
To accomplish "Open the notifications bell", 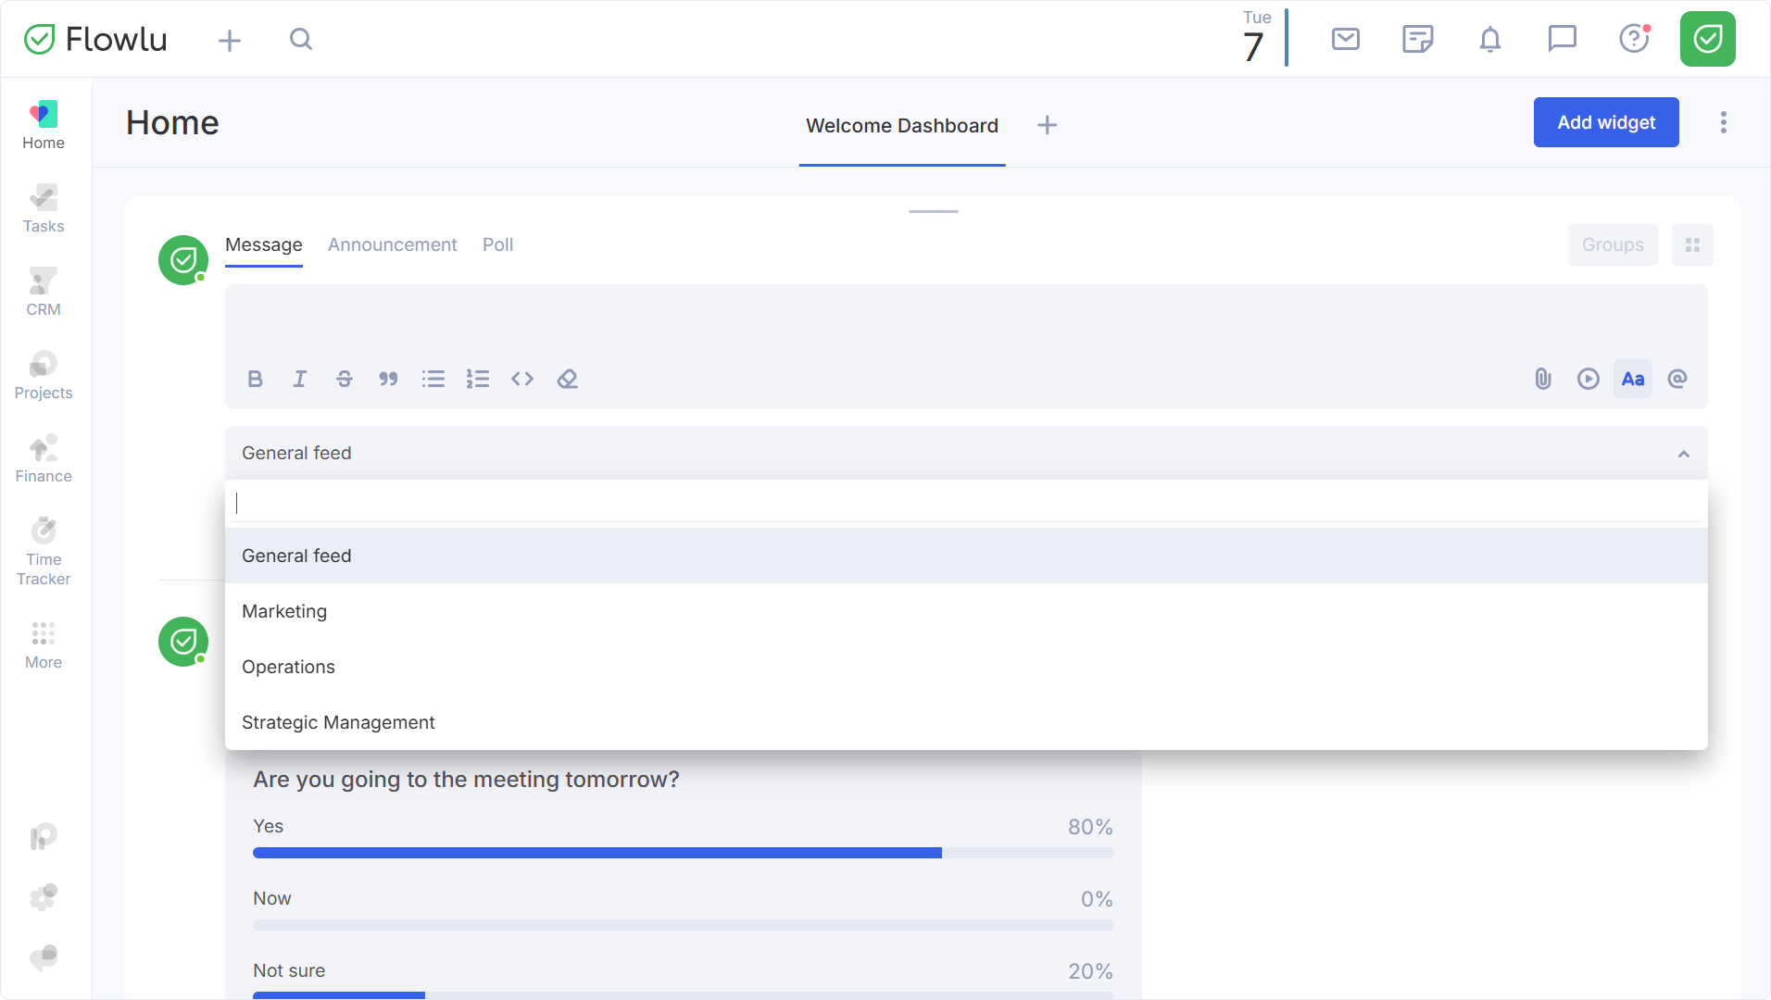I will (x=1490, y=39).
